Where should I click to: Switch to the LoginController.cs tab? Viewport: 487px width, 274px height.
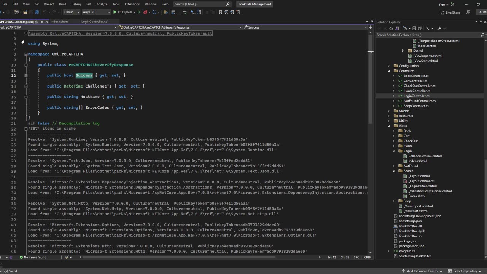95,22
